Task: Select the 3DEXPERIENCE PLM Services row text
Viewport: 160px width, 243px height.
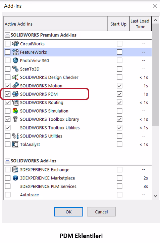Action: click(48, 186)
